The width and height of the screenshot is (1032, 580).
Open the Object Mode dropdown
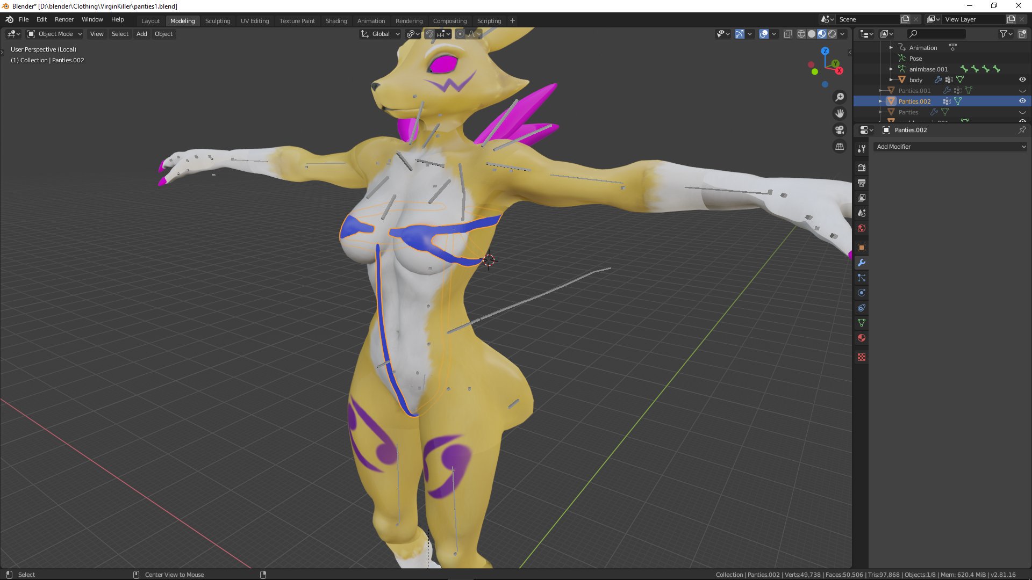click(55, 34)
